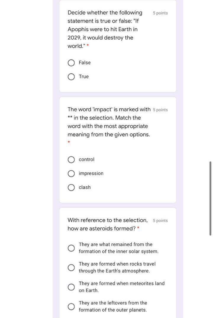Choose 'formed when meteorites land on Earth'
This screenshot has height=318, width=213.
71,287
